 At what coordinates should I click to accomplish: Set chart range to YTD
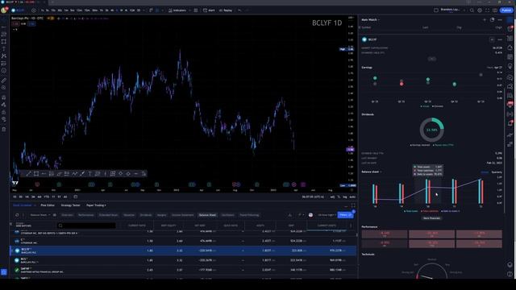(x=47, y=197)
